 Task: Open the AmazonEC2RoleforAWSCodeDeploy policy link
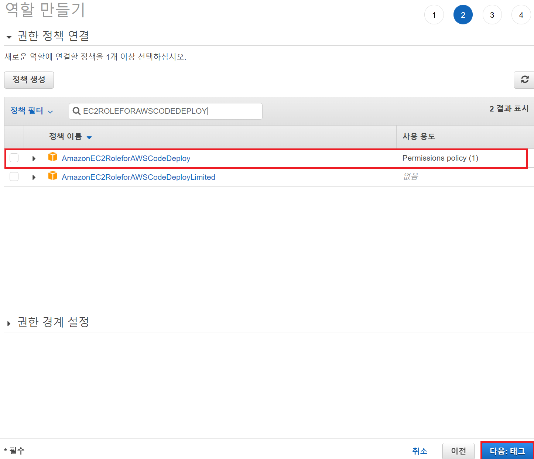pos(126,158)
